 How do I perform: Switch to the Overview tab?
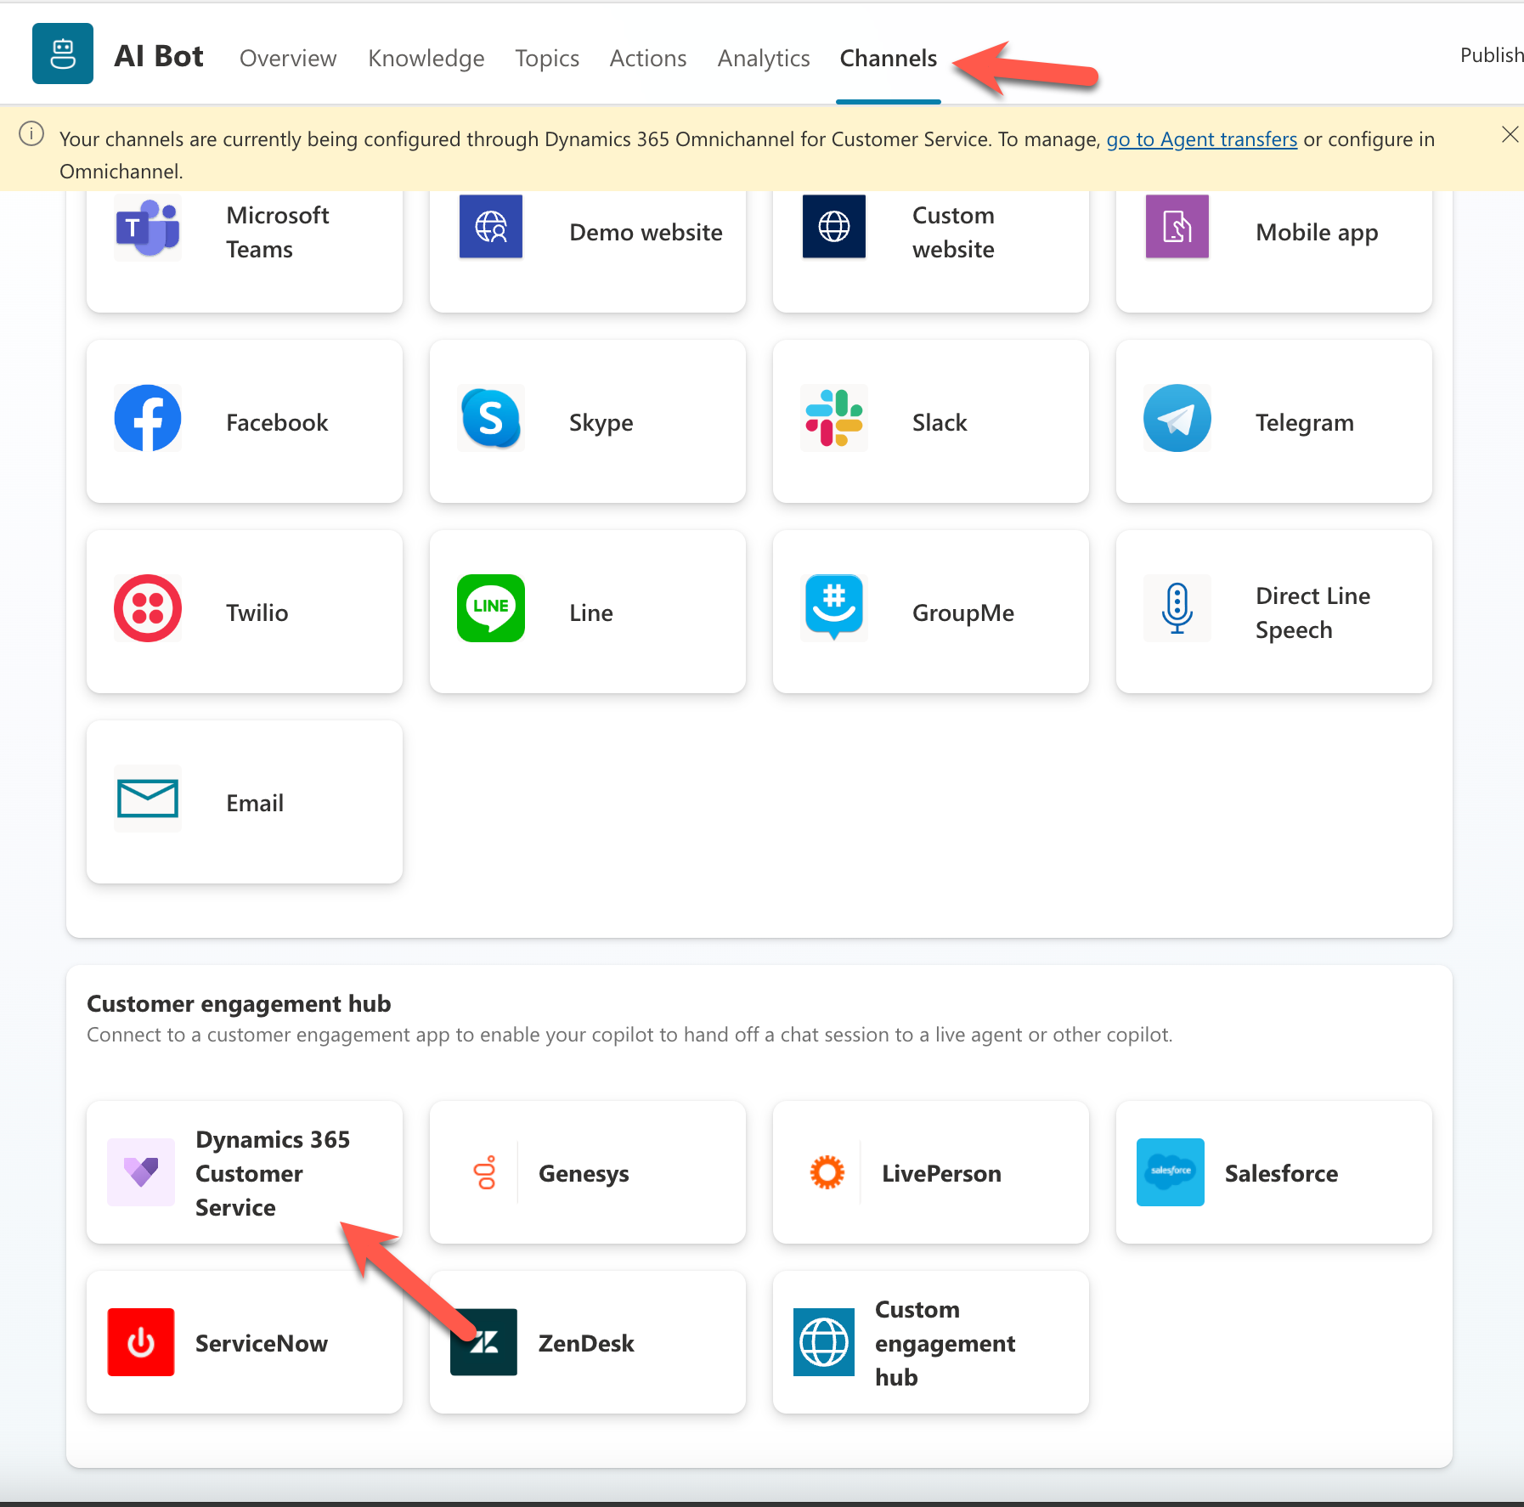point(288,58)
